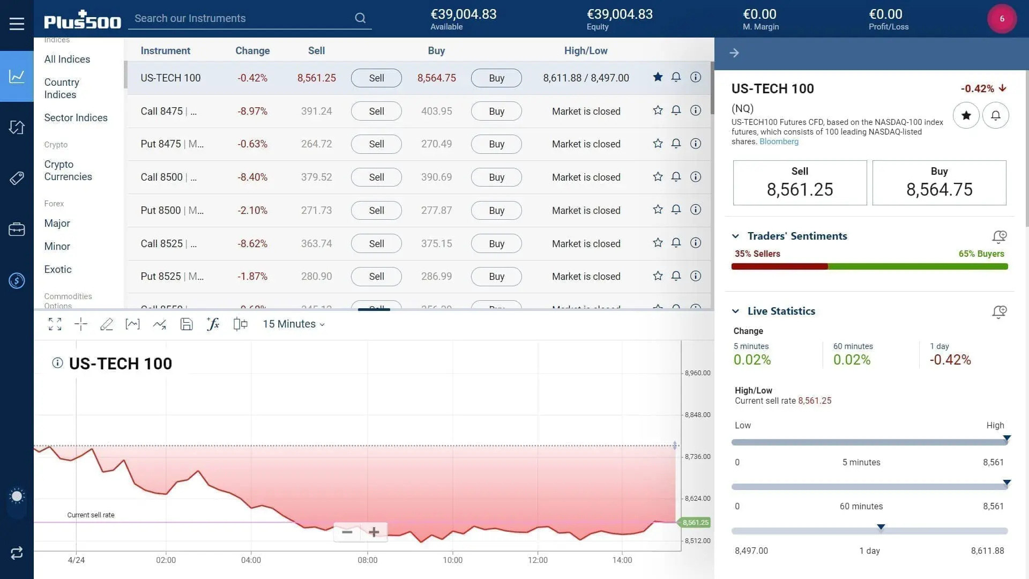The height and width of the screenshot is (579, 1029).
Task: Click Sell button for US-TECH 100 row
Action: click(x=376, y=78)
